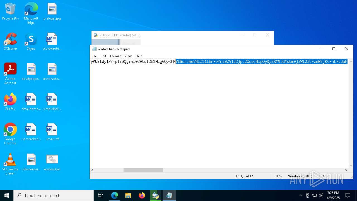357x201 pixels.
Task: Select the scorewrote Word document
Action: pos(52,42)
